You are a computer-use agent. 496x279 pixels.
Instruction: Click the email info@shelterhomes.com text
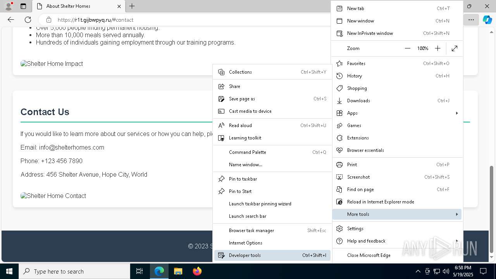click(72, 147)
